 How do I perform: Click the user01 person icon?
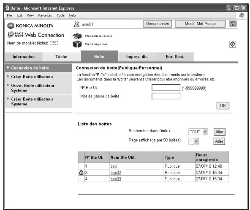point(77,24)
